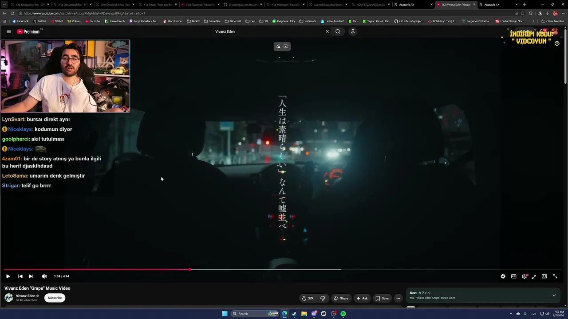
Task: Open the Reddit bookmarks folder
Action: pos(193,21)
